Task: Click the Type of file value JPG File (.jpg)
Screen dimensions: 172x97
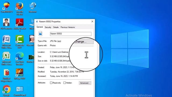Action: click(x=55, y=41)
